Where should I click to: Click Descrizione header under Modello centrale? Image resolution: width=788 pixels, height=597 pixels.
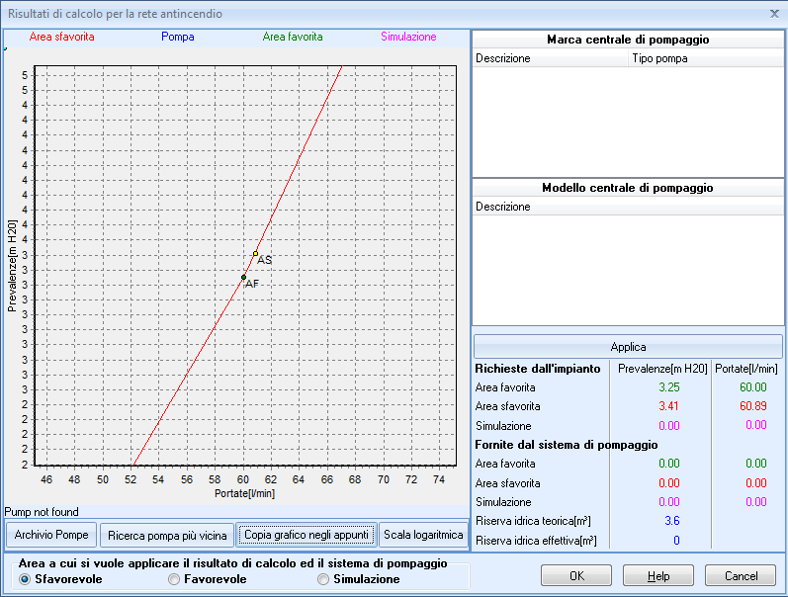coord(503,207)
